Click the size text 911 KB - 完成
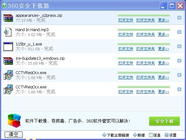The width and height of the screenshot is (186, 140). (34, 49)
